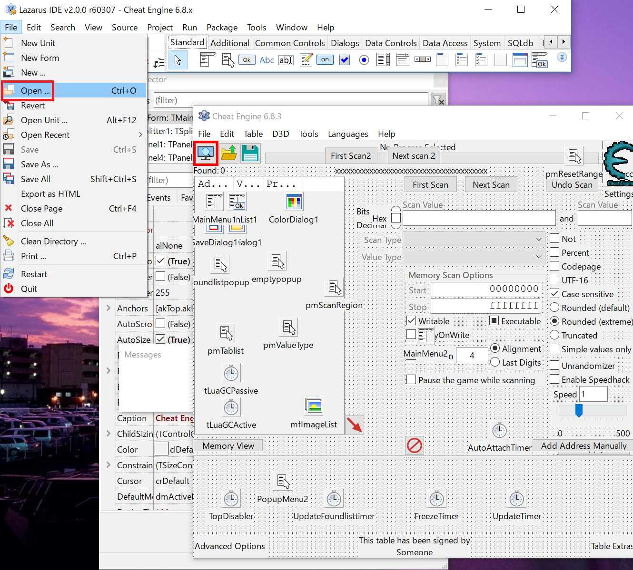
Task: Click the red no-entry stop icon
Action: (415, 445)
